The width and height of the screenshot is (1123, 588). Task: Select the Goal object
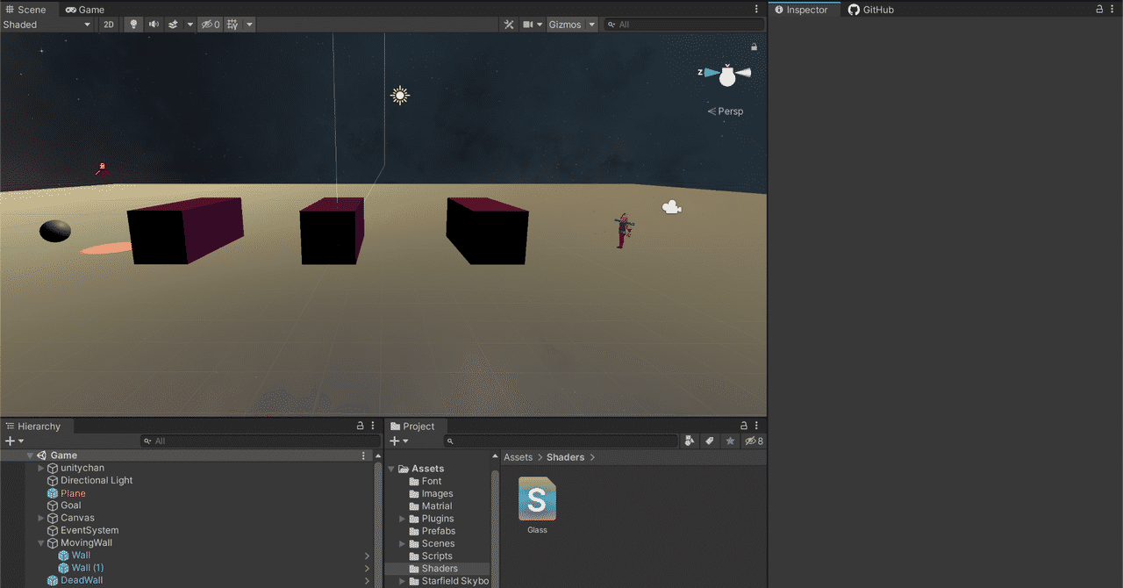pos(71,506)
